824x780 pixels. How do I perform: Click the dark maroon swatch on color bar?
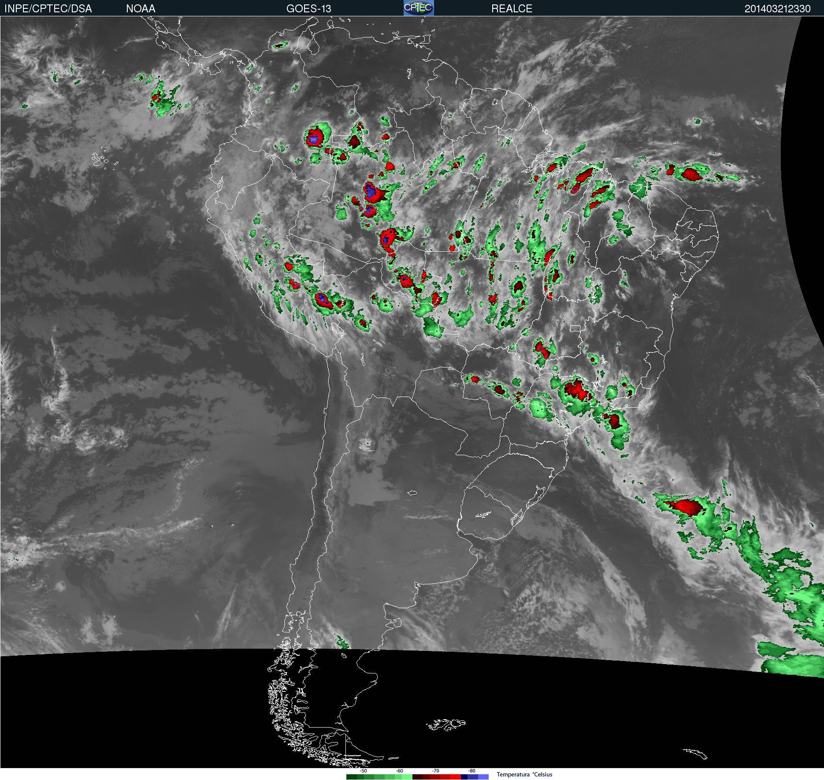(418, 777)
